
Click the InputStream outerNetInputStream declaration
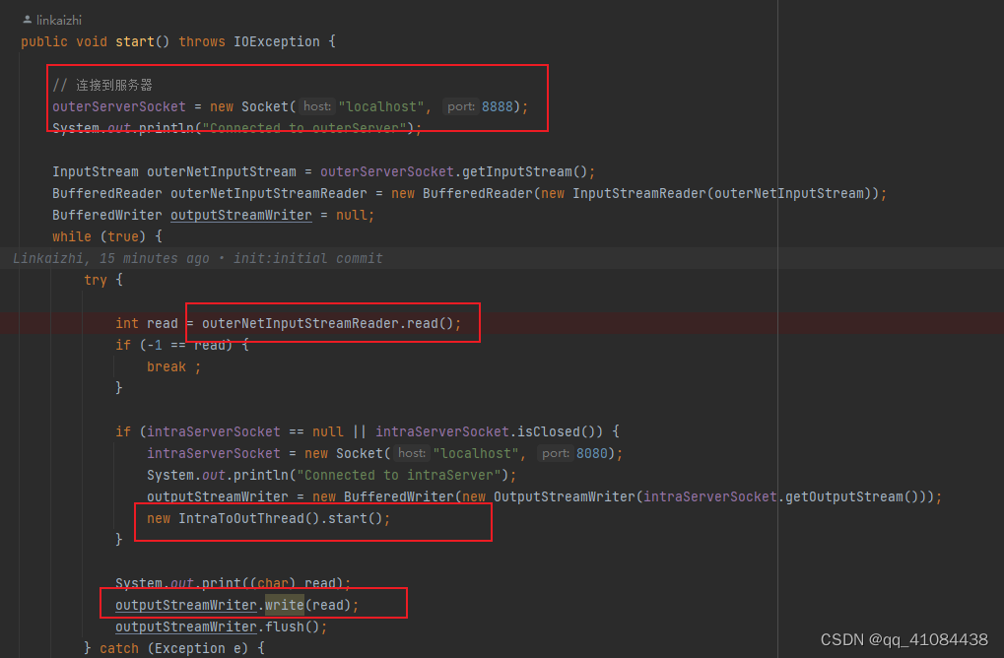pyautogui.click(x=174, y=171)
